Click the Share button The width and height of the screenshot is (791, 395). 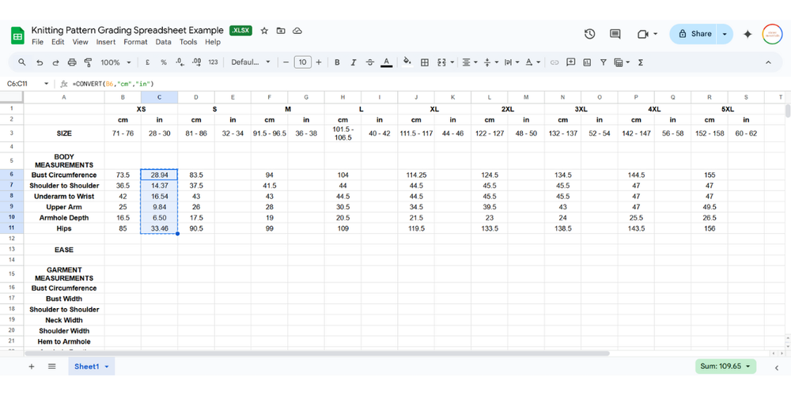pyautogui.click(x=694, y=34)
